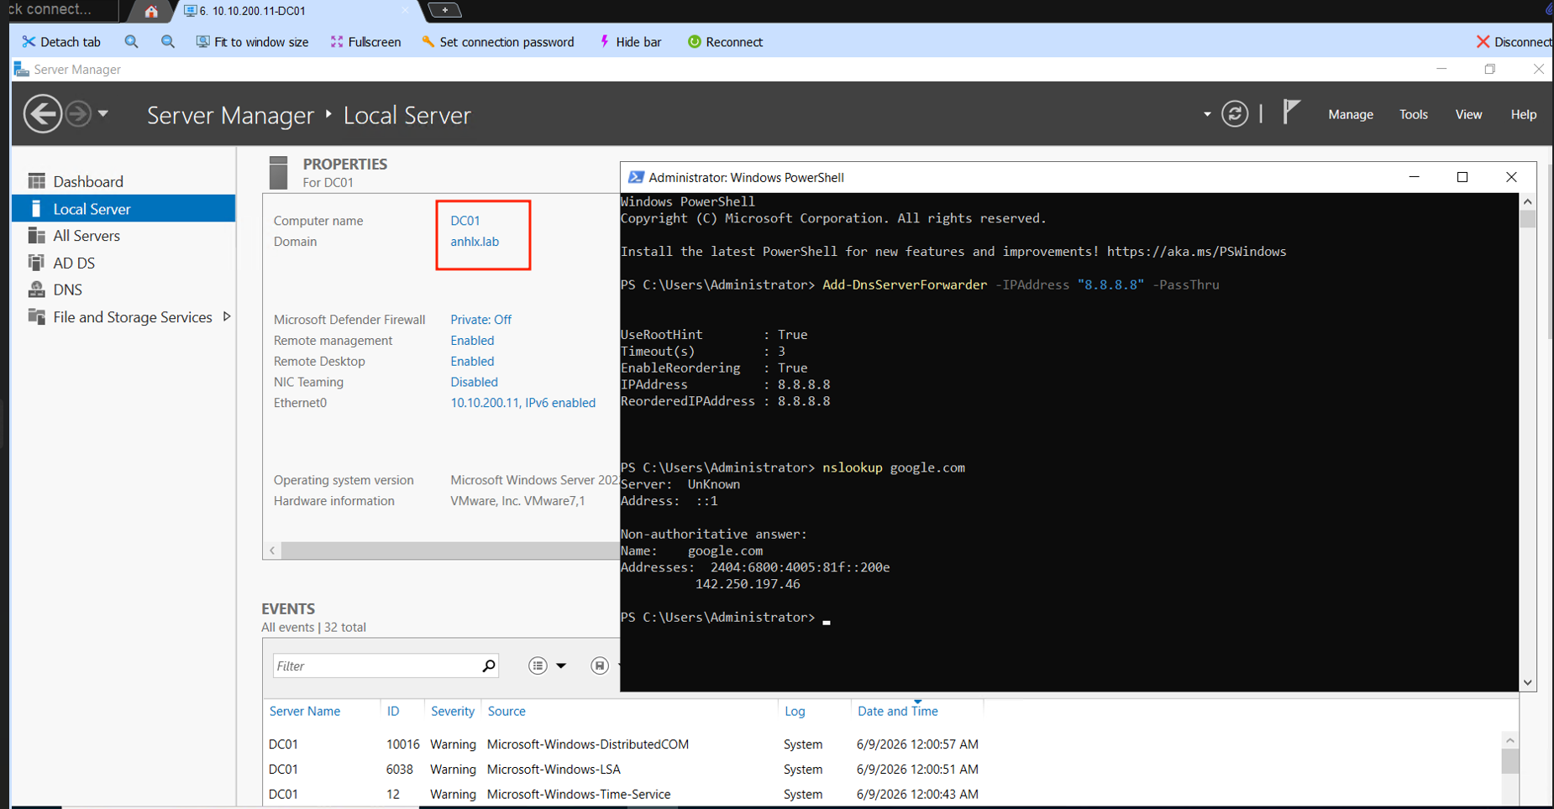Sort events by ID column
Screen dimensions: 1554x809
[x=393, y=711]
